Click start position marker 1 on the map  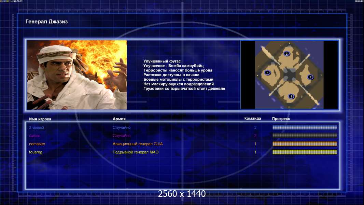pyautogui.click(x=291, y=96)
